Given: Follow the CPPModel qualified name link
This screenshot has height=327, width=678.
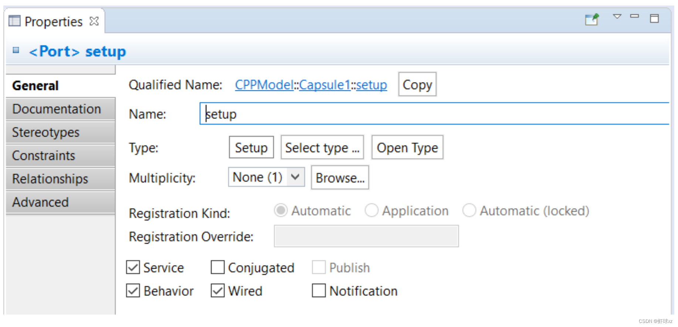Looking at the screenshot, I should tap(264, 85).
